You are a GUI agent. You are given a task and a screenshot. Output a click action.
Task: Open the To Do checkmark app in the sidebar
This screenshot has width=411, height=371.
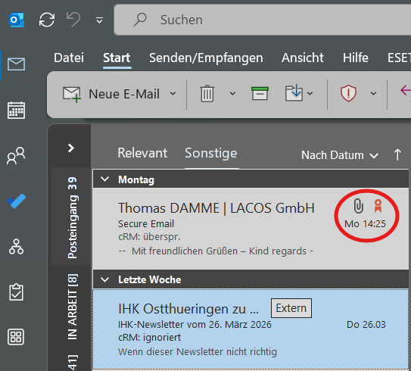[16, 201]
